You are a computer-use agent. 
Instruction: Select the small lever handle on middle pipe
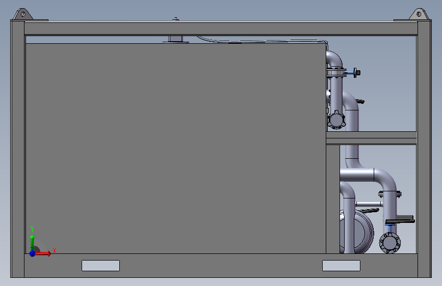pyautogui.click(x=360, y=101)
